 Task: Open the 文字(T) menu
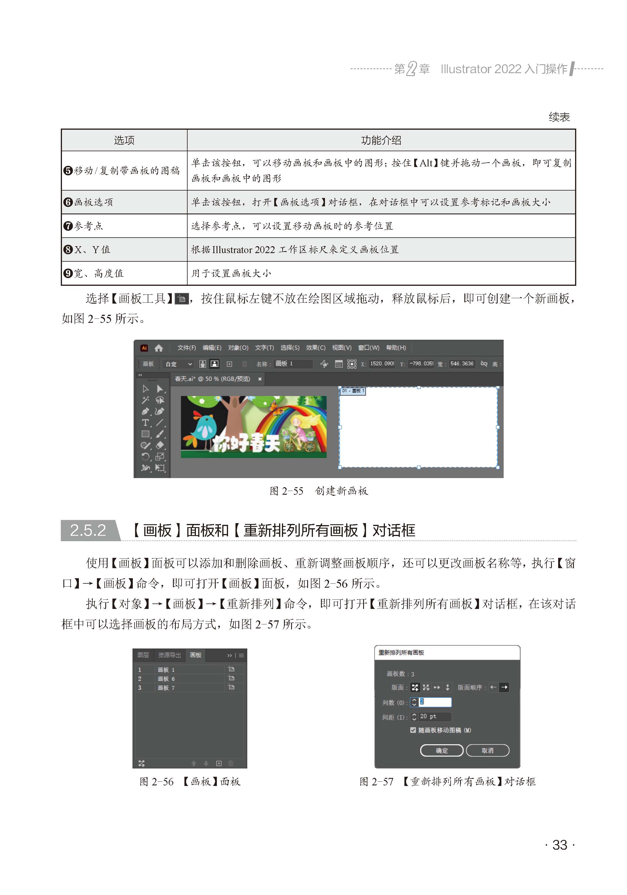[264, 348]
